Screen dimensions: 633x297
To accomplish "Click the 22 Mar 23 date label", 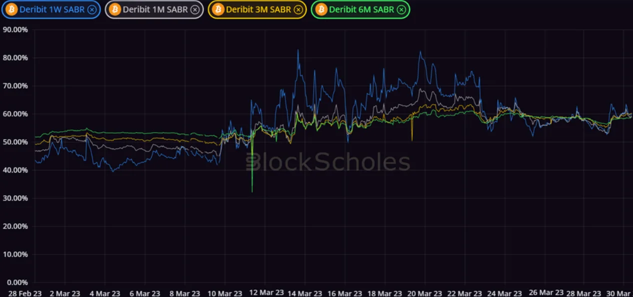I will (x=465, y=293).
